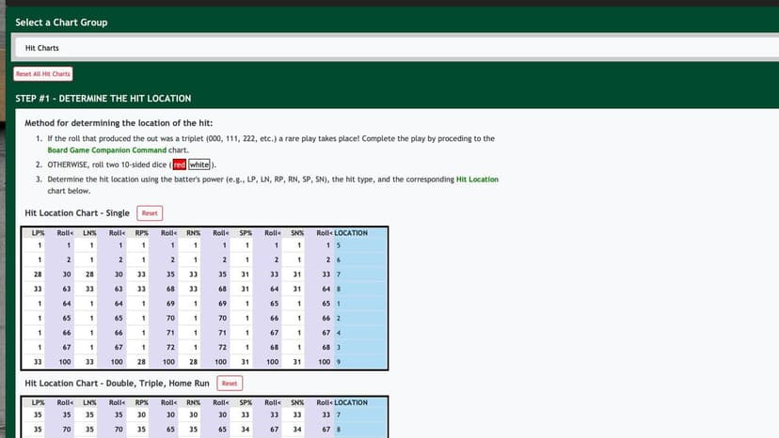Click Roll< 70 after LP% in Double, Triple, Home Run chart
Viewport: 779px width, 438px height.
pos(67,430)
